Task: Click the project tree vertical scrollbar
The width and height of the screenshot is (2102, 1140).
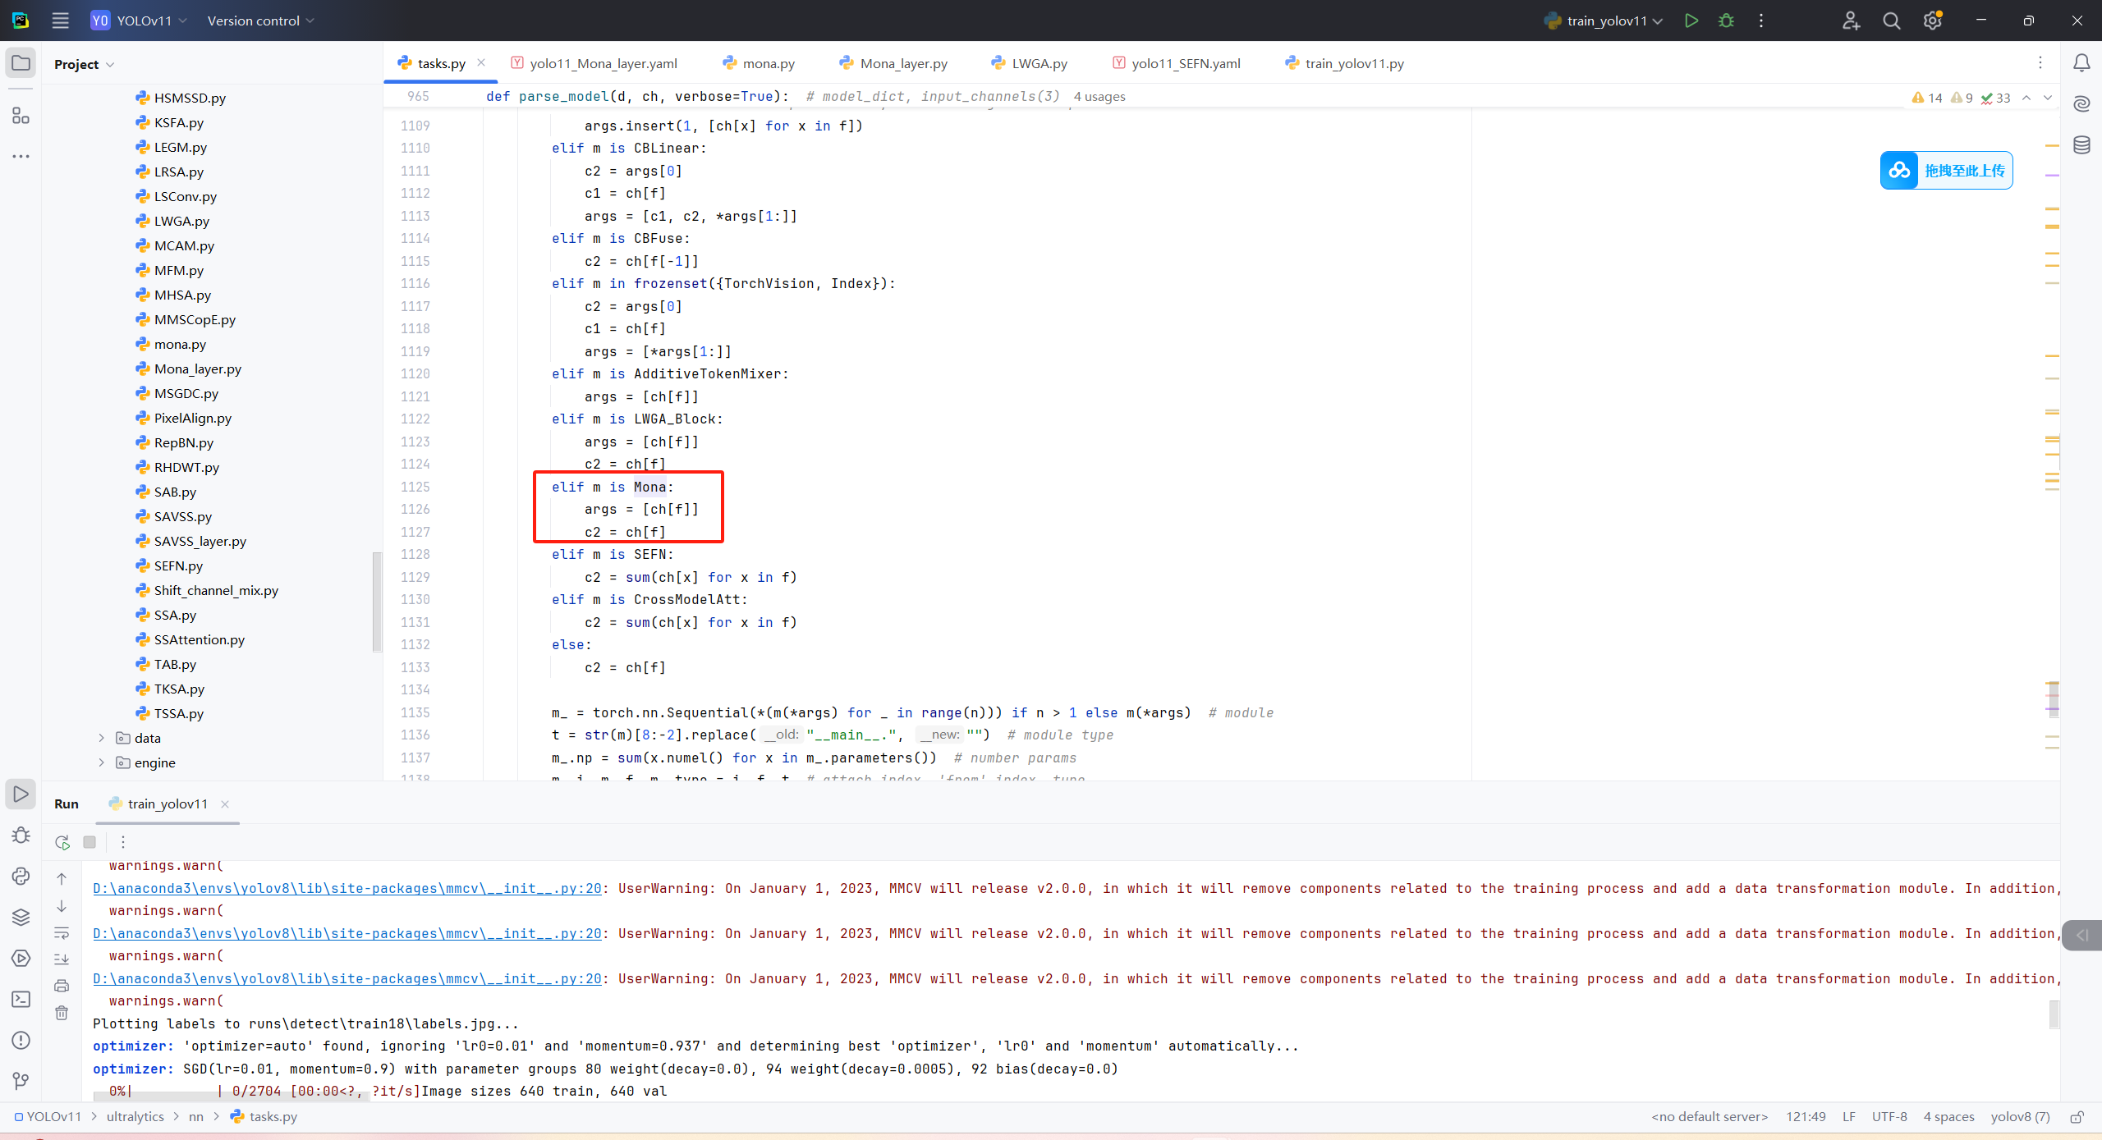Action: 377,601
